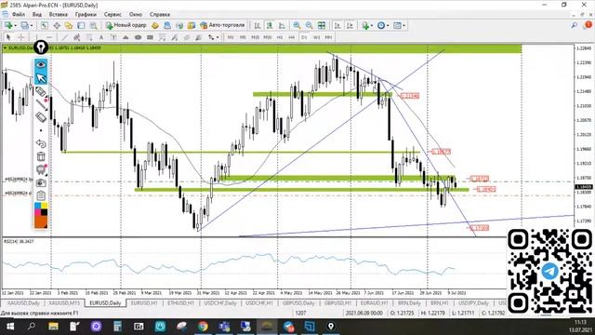
Task: Select the arrow pointer in floating toolbar
Action: point(41,78)
